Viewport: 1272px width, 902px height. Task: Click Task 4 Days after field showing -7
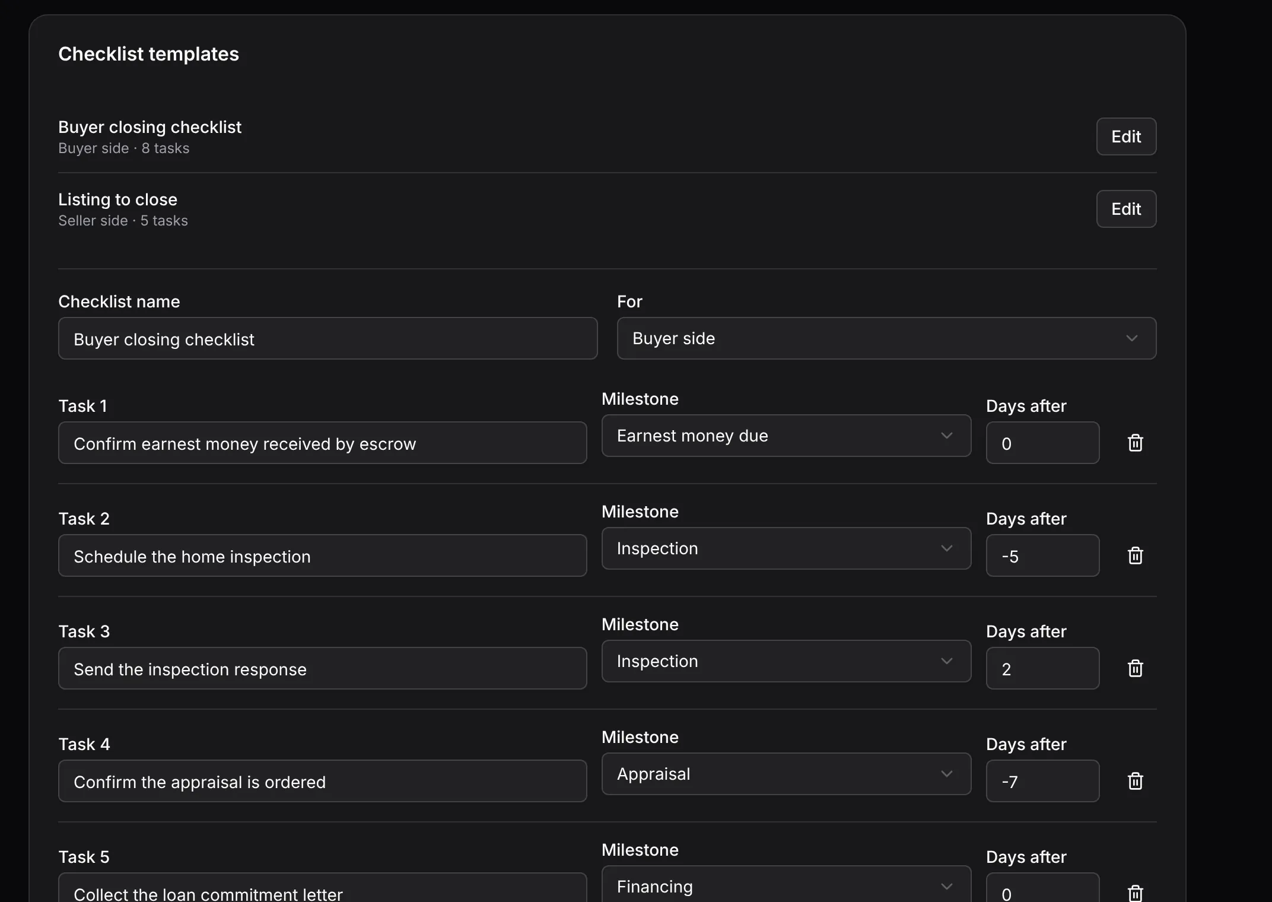tap(1042, 781)
